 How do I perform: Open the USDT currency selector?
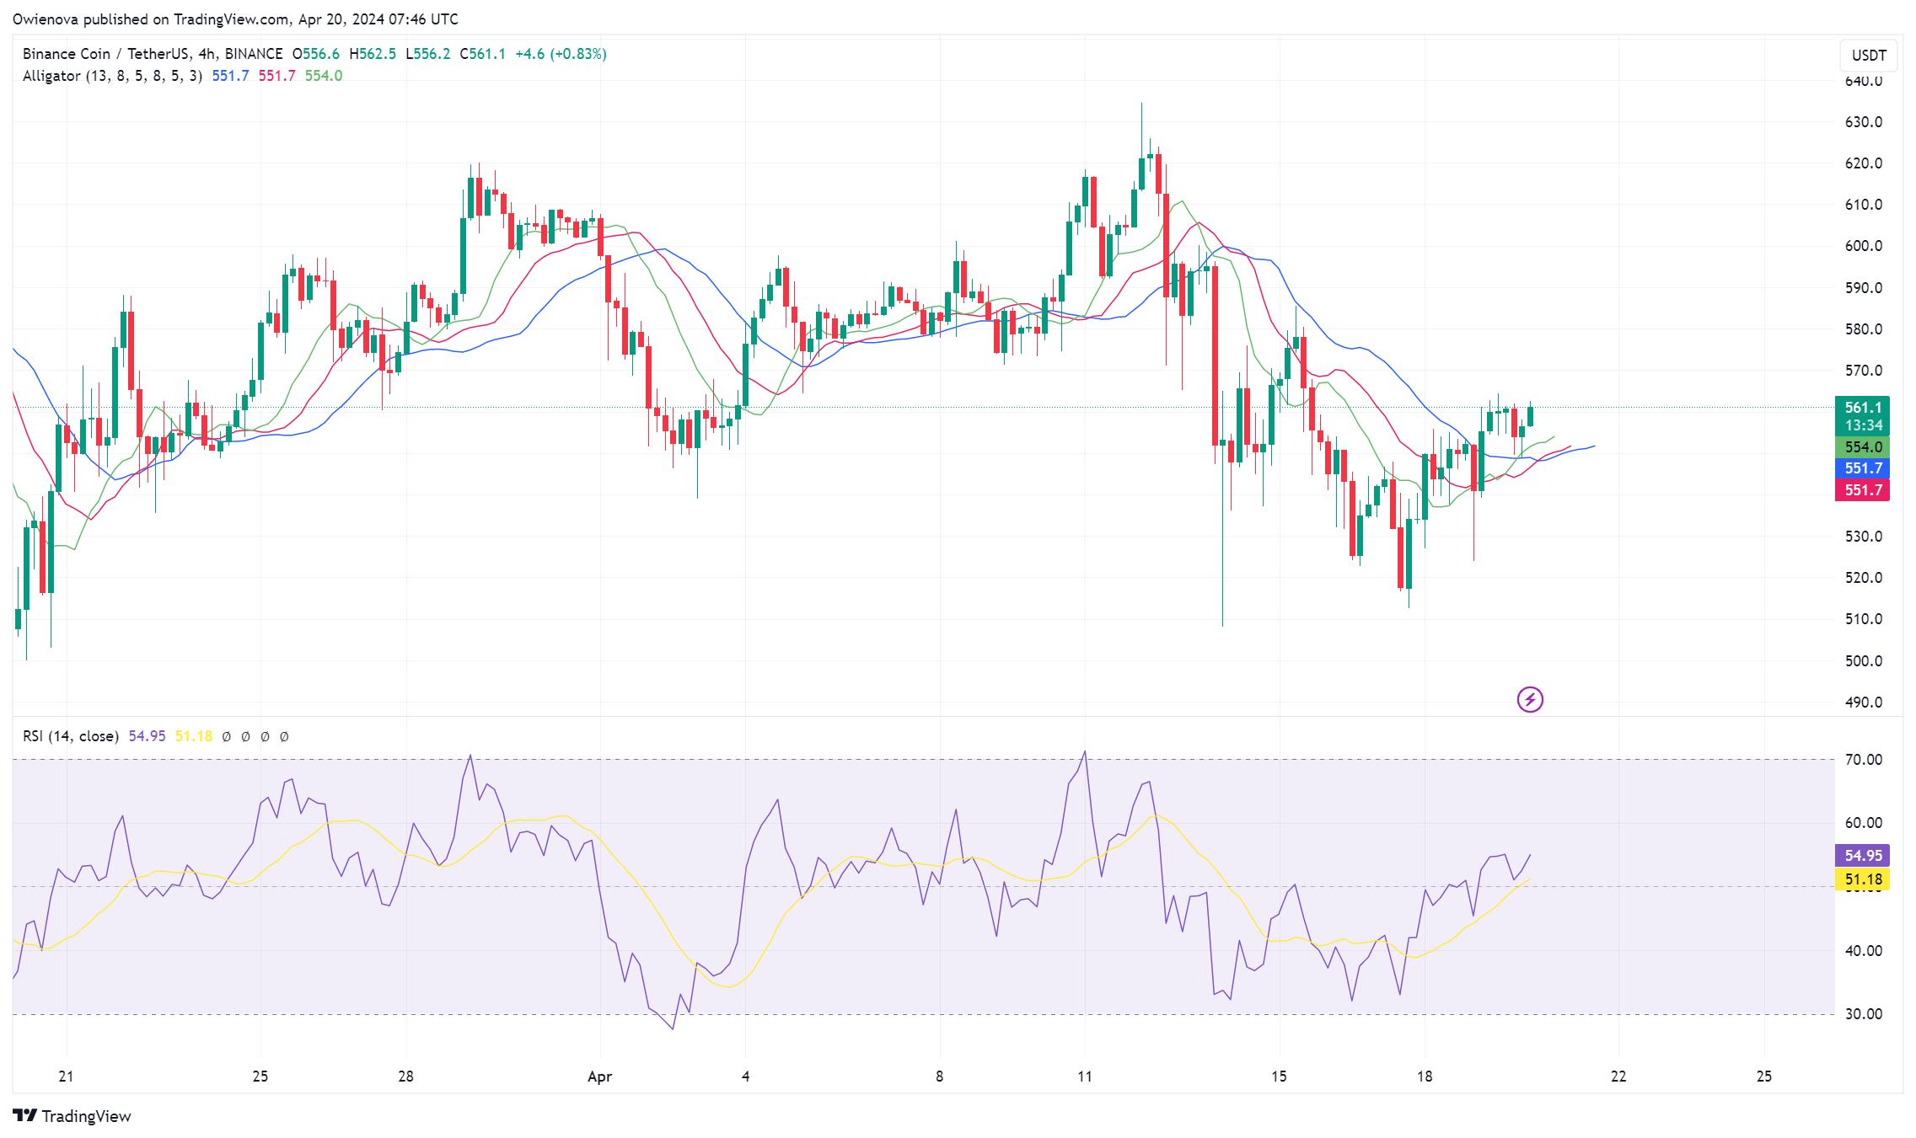click(x=1868, y=56)
